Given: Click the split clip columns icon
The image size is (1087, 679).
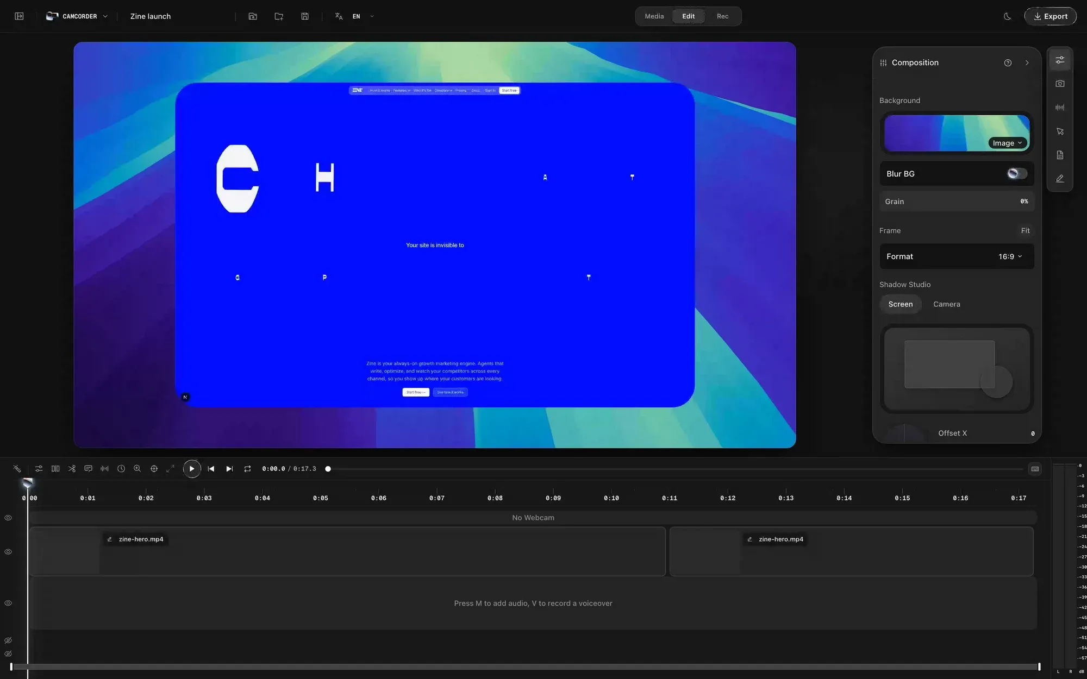Looking at the screenshot, I should click(x=55, y=468).
